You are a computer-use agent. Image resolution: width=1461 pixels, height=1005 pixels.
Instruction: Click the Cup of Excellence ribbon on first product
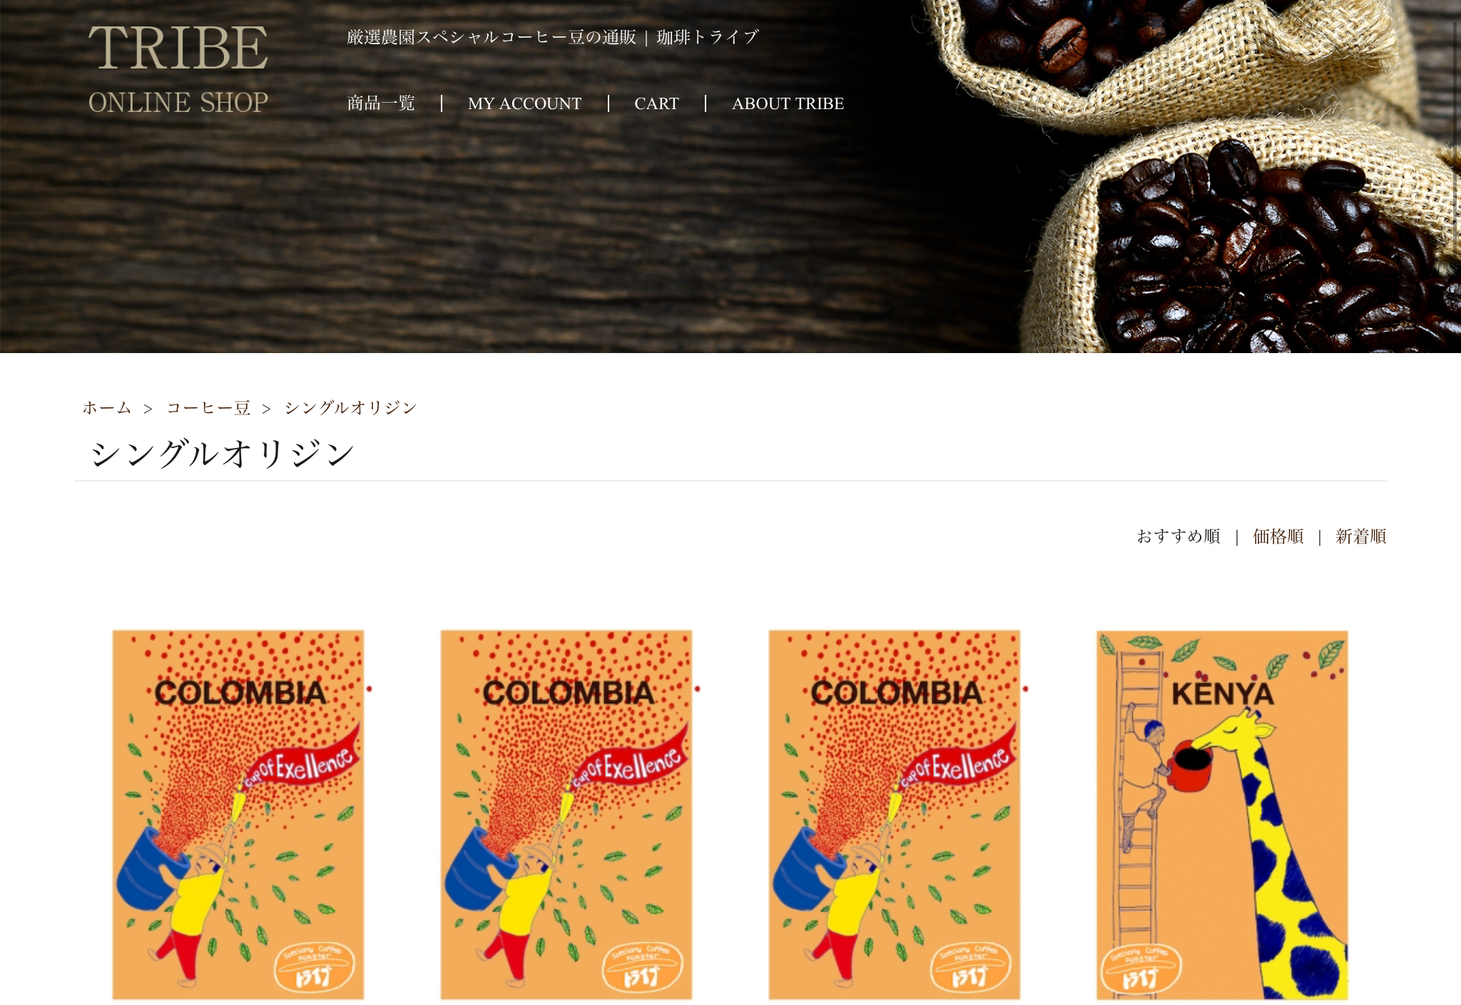302,761
